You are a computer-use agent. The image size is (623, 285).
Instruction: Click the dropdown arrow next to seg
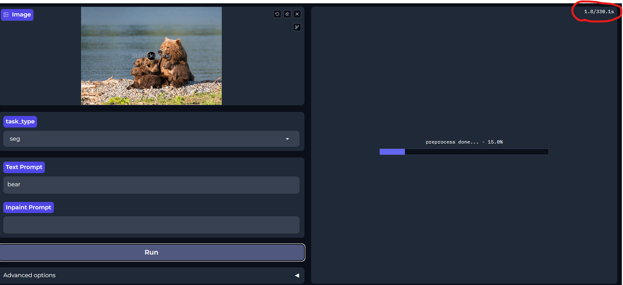click(287, 139)
